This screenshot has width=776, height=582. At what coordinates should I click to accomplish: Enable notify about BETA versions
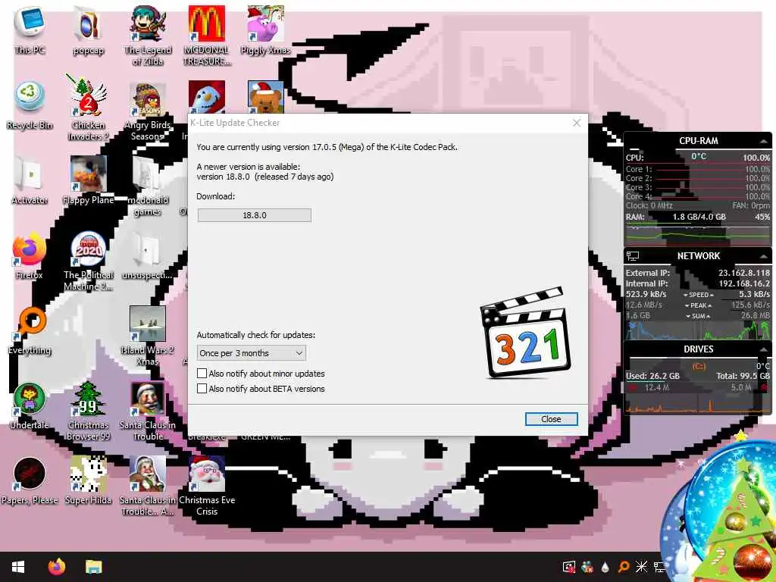[x=202, y=389]
